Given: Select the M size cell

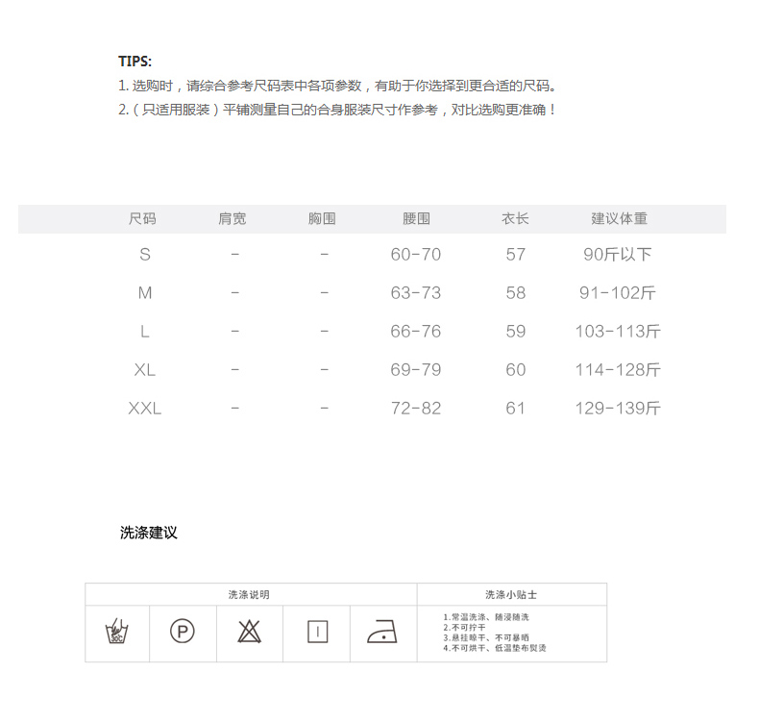Looking at the screenshot, I should pyautogui.click(x=145, y=293).
